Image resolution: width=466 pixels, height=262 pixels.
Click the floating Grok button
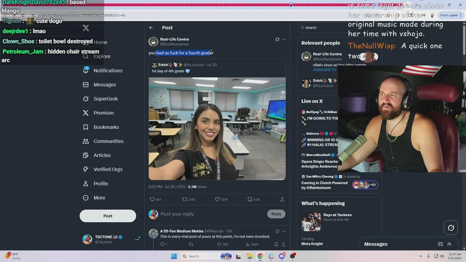(451, 228)
